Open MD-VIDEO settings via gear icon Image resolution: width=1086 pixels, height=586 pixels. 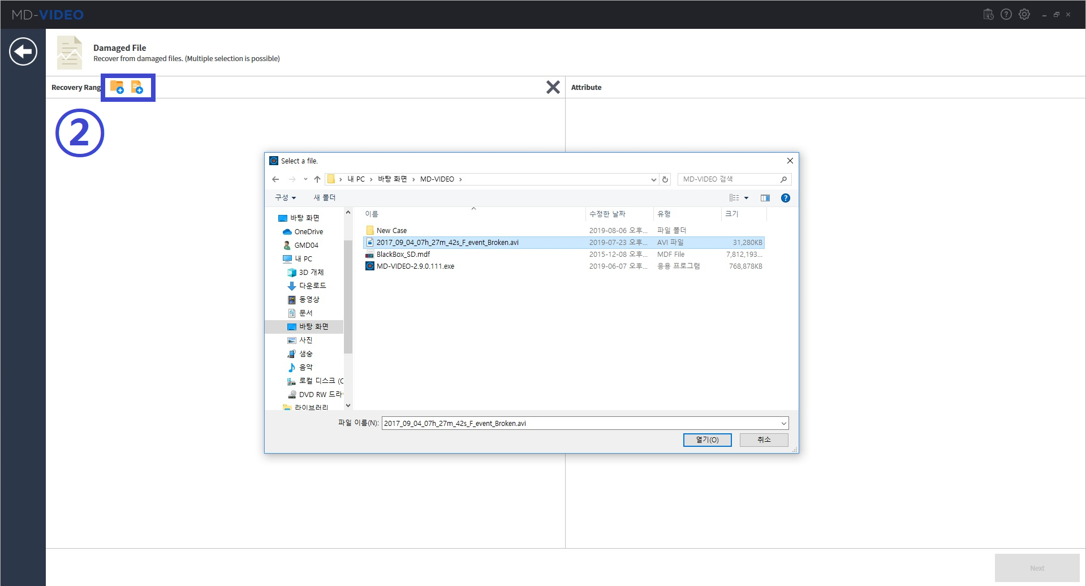(1025, 14)
